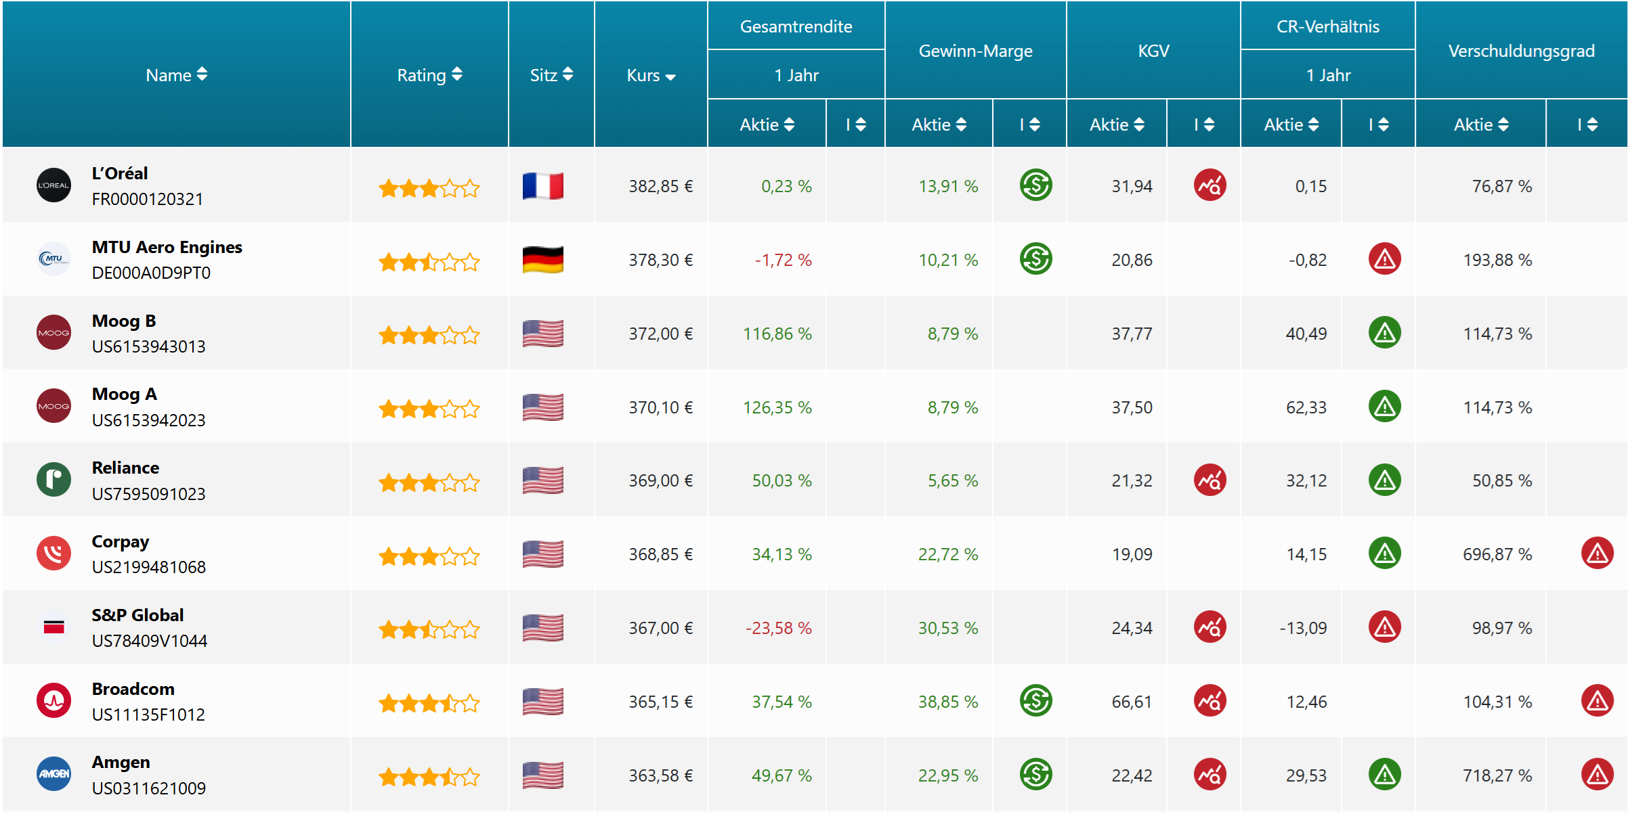Sort by Verschuldungsgrad I column
Image resolution: width=1630 pixels, height=814 pixels.
(1587, 125)
